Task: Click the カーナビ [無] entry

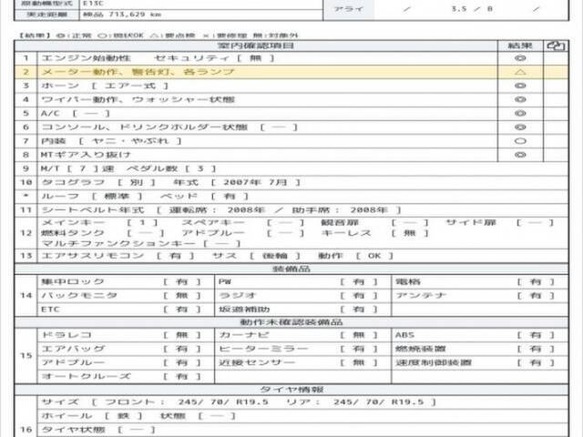Action: (298, 335)
